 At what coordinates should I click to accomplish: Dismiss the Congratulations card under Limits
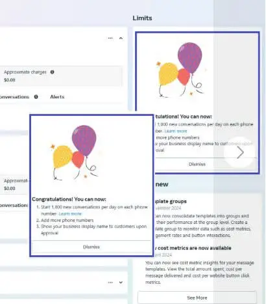pyautogui.click(x=197, y=164)
